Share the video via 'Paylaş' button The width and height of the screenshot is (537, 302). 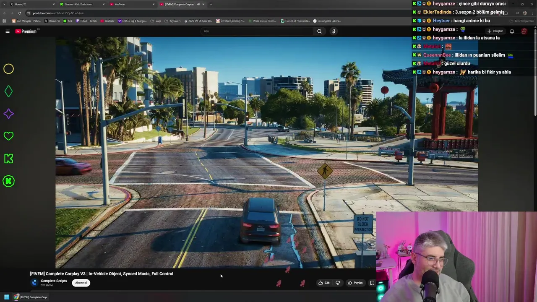pos(355,283)
